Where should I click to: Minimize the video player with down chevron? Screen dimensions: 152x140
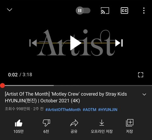tap(9, 10)
